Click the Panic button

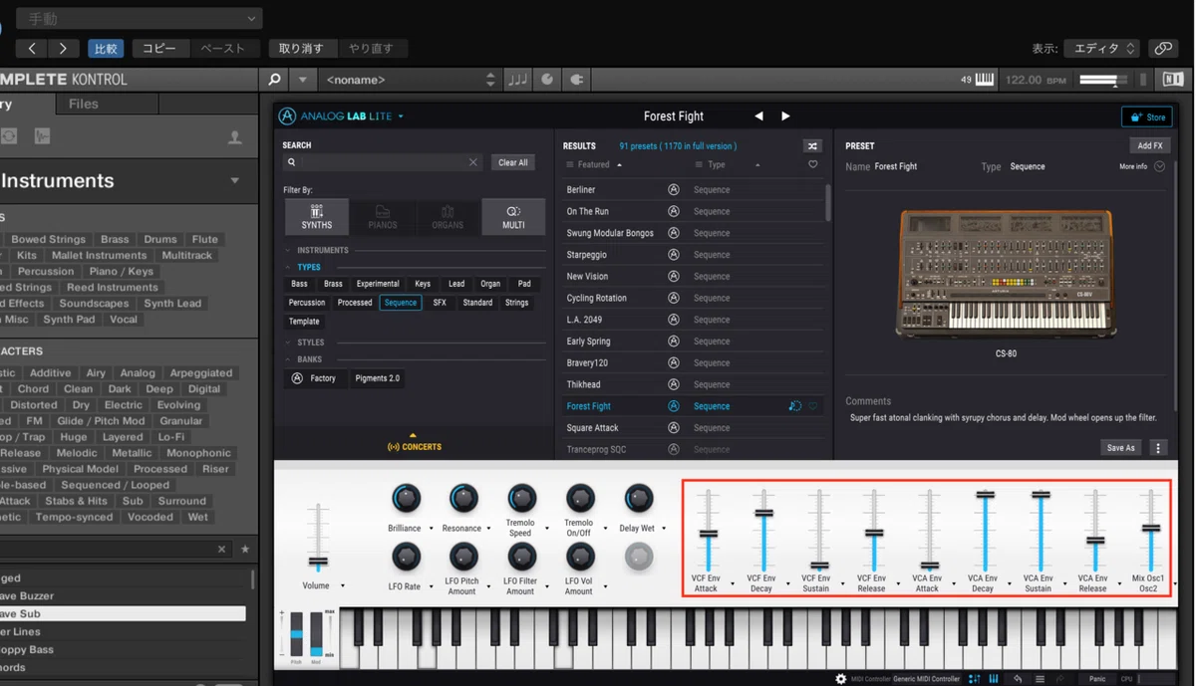point(1097,679)
